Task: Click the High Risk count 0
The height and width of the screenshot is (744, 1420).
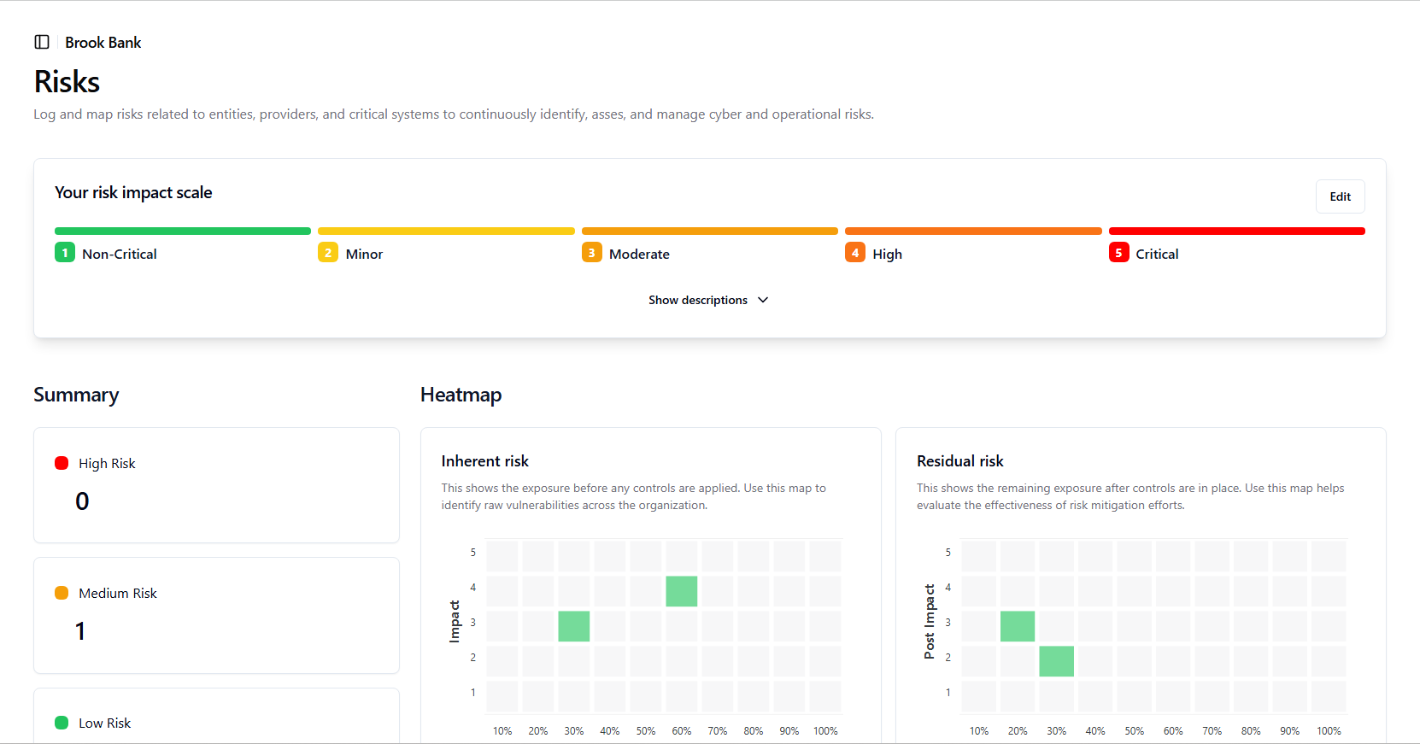Action: pyautogui.click(x=82, y=501)
